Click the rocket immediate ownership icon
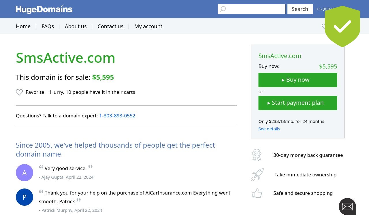This screenshot has width=369, height=221. click(x=257, y=175)
